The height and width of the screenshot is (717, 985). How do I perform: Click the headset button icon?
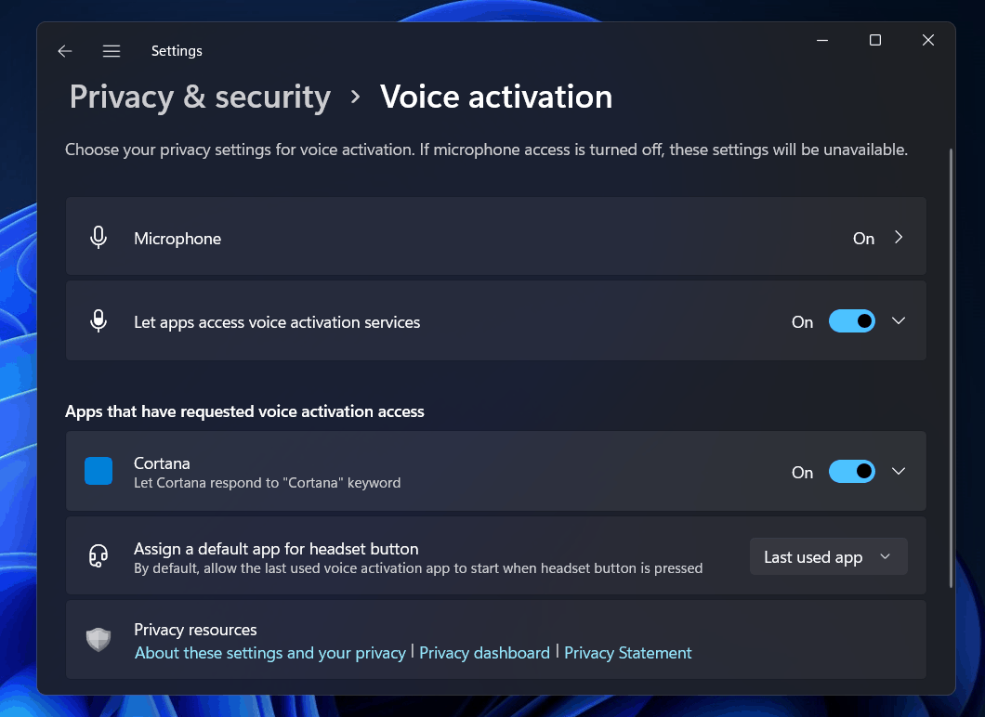(x=98, y=556)
